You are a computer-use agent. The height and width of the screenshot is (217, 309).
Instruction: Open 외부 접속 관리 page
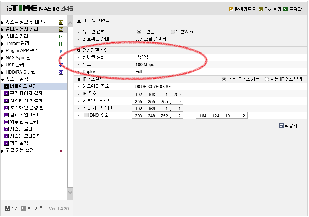pyautogui.click(x=24, y=122)
